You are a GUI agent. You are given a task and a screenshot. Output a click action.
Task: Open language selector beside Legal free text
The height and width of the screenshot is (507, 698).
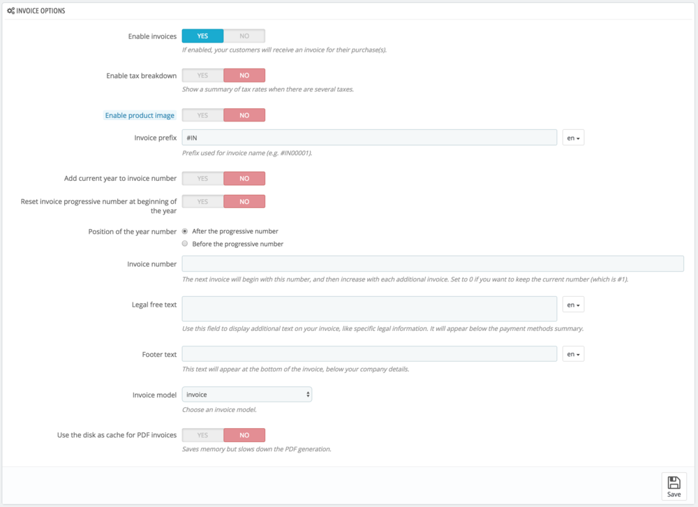pyautogui.click(x=572, y=304)
